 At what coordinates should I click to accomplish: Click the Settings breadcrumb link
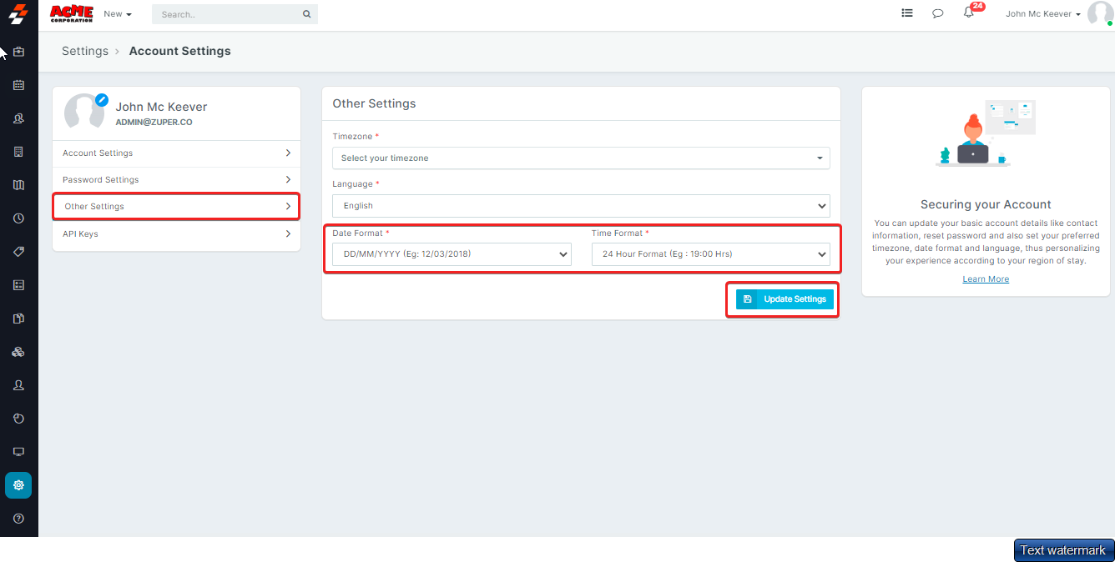pos(85,51)
